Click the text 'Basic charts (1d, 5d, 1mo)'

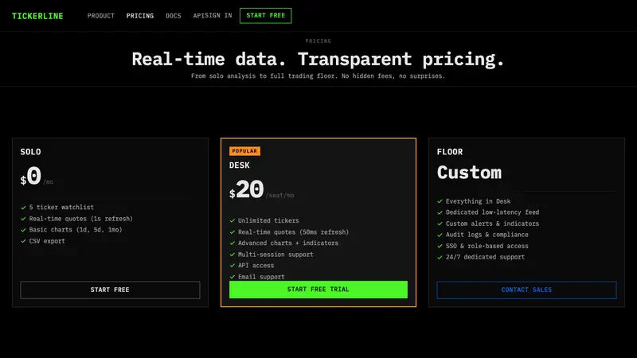[76, 230]
